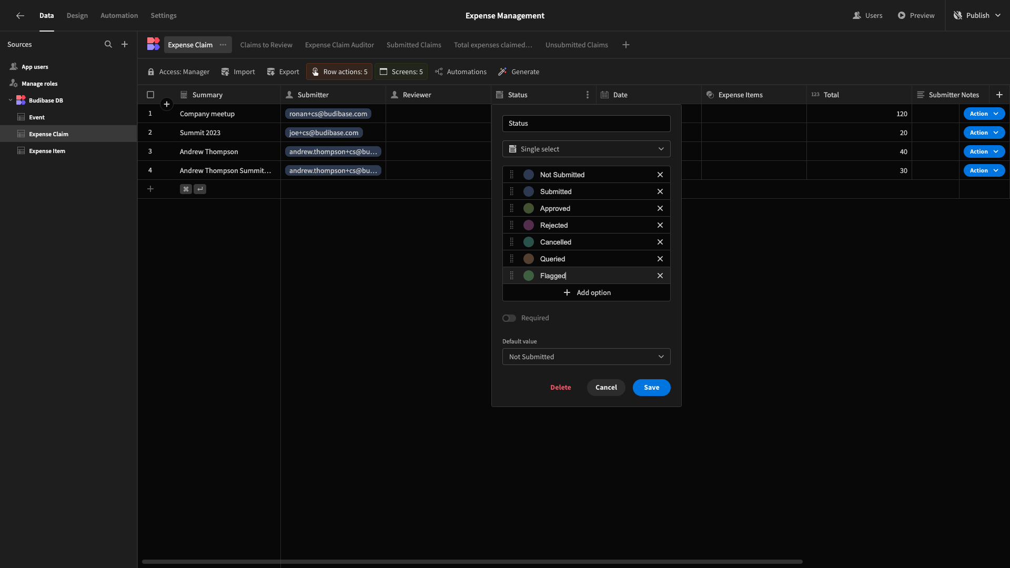Add a new view tab with the plus icon
This screenshot has width=1010, height=568.
pyautogui.click(x=626, y=45)
